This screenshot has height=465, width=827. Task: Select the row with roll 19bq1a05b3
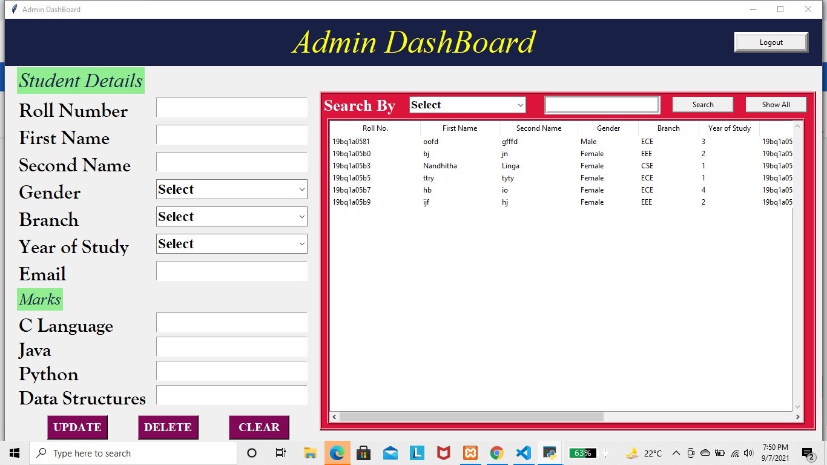pos(561,166)
